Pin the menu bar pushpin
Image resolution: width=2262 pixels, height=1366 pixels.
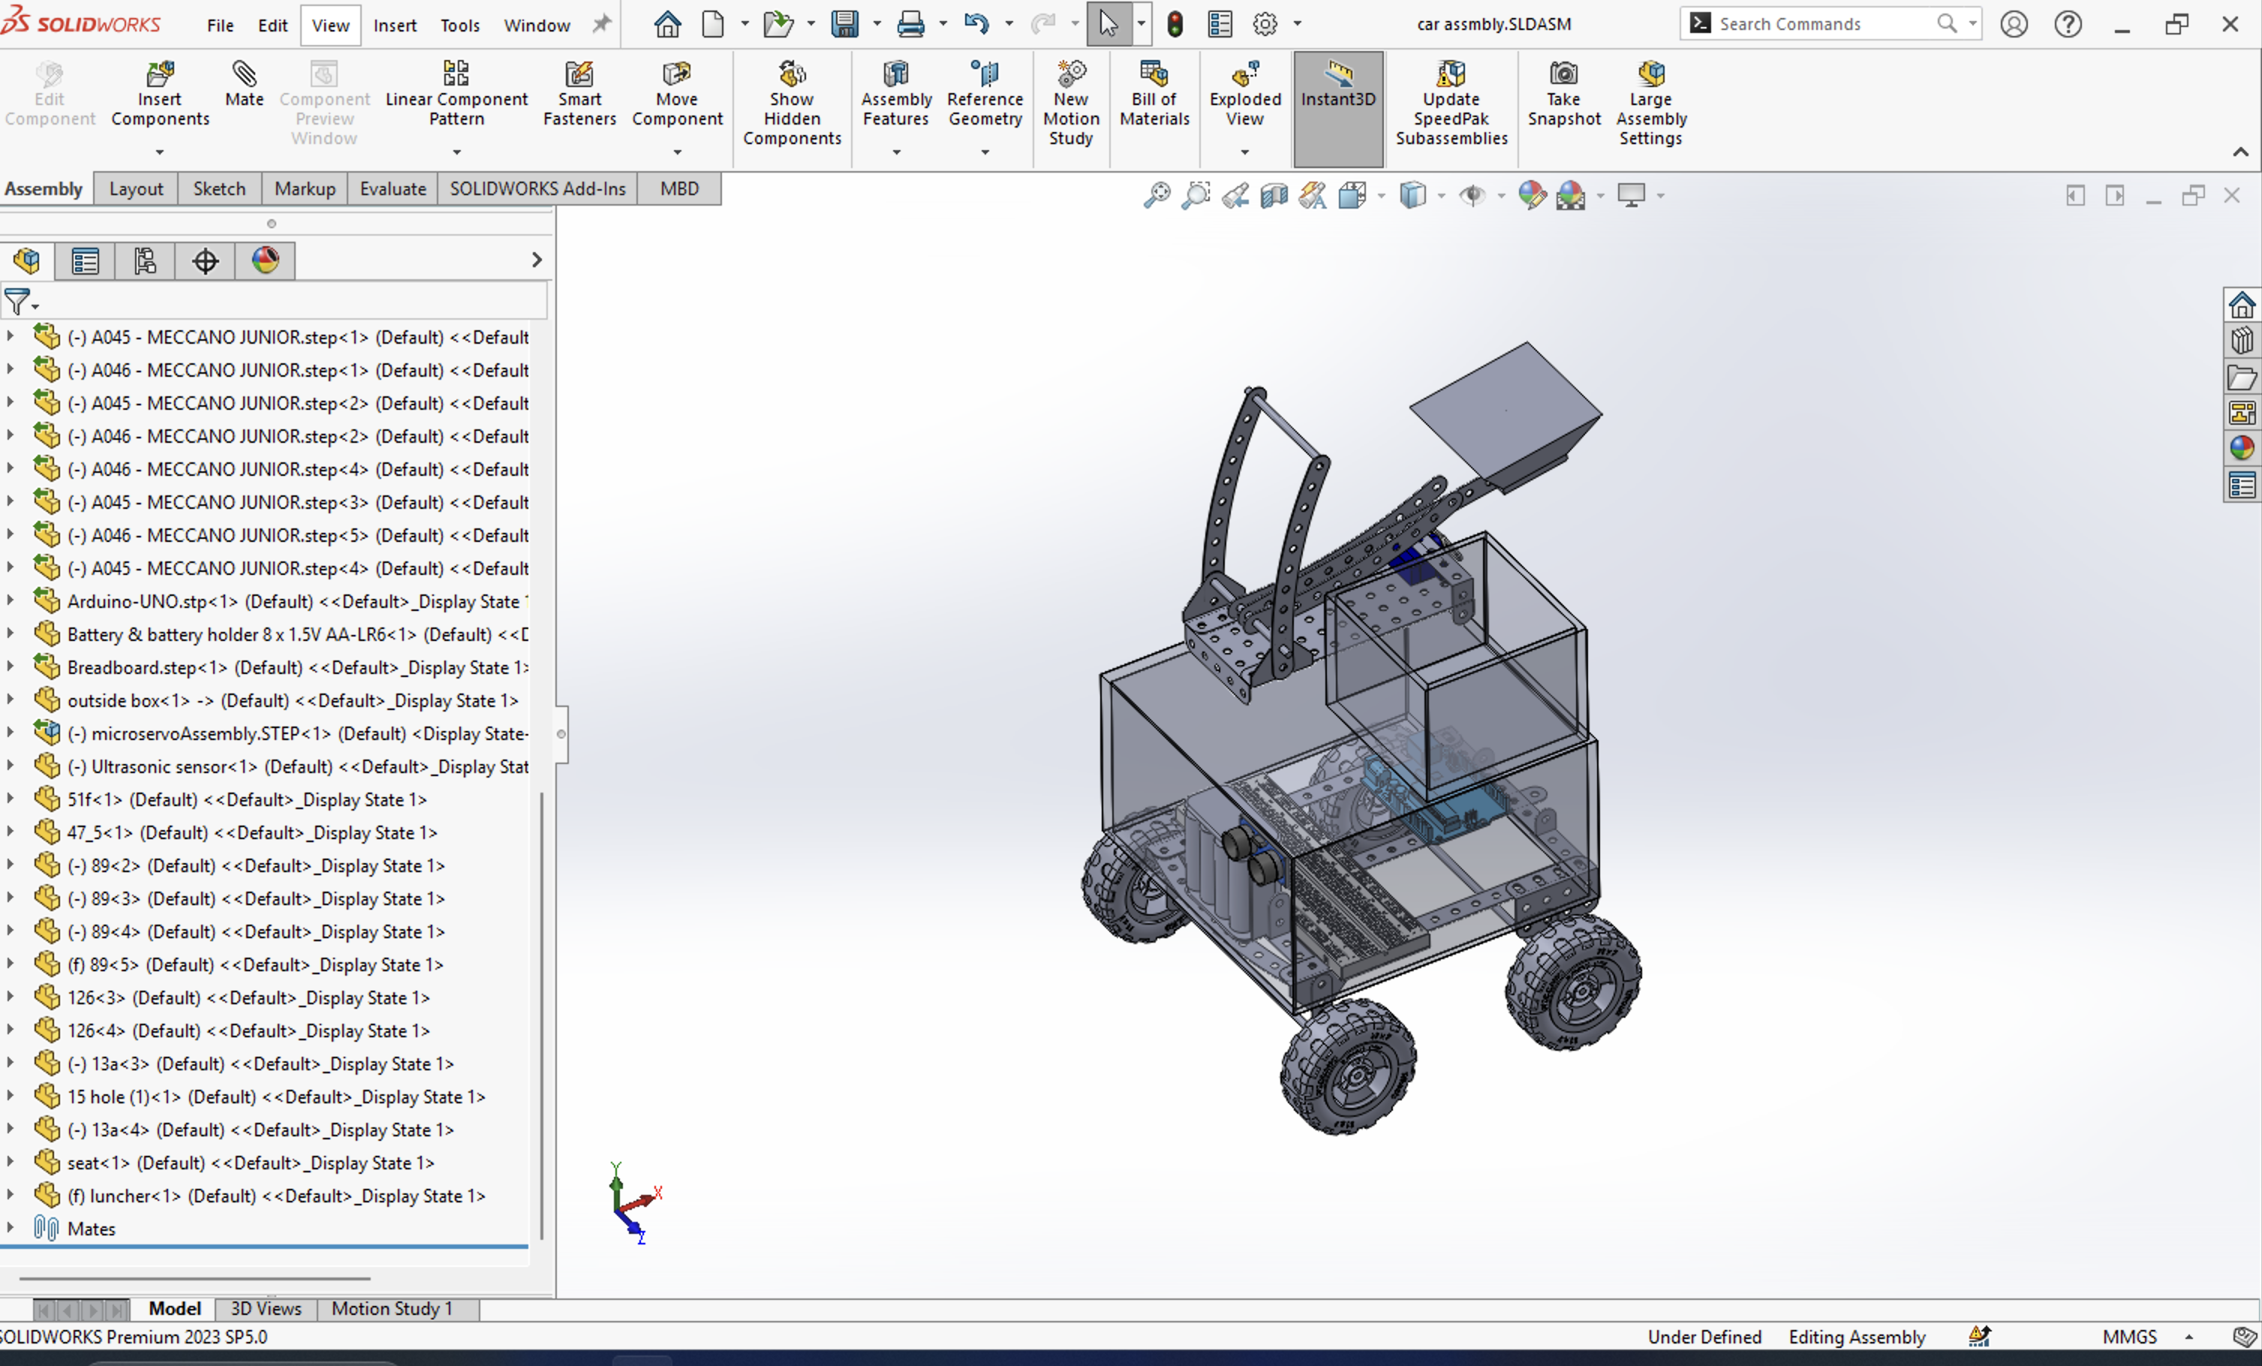pos(601,25)
